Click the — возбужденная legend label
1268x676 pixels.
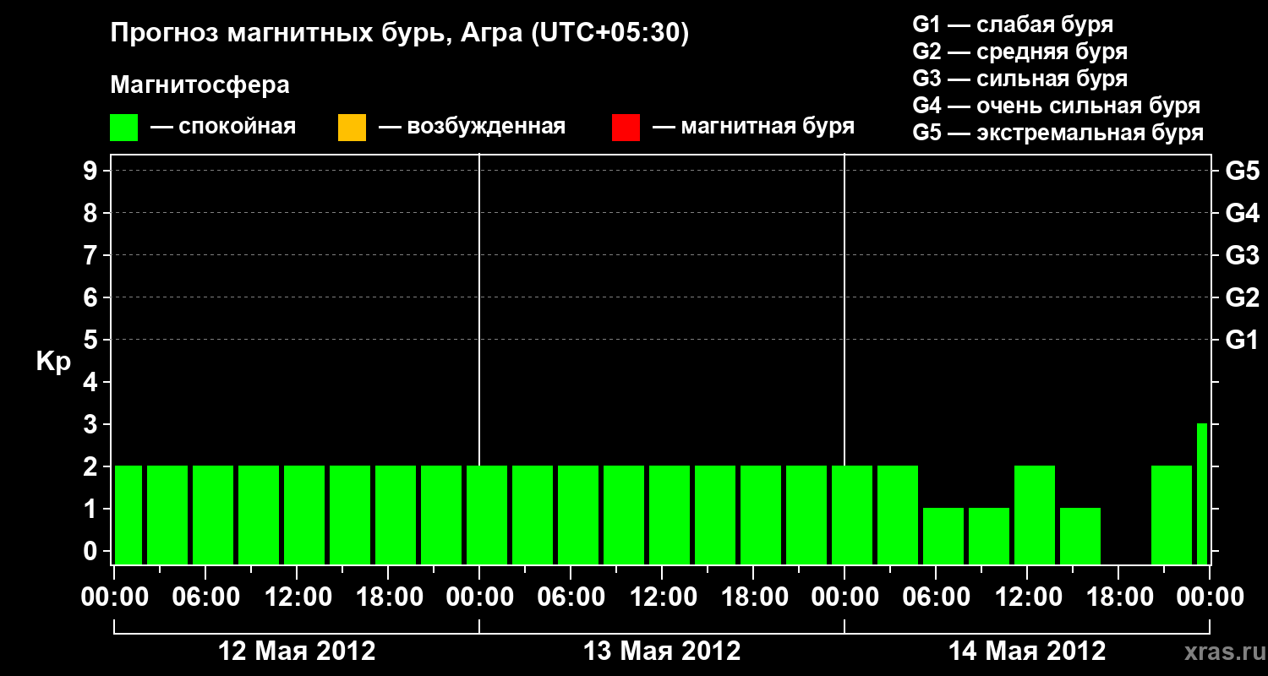pos(472,128)
